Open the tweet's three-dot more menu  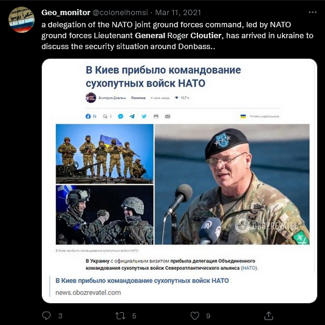tap(312, 13)
